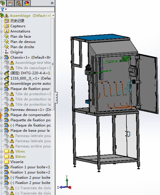
Task: Select (-) Plaque de fixation component
Action: pos(30,125)
